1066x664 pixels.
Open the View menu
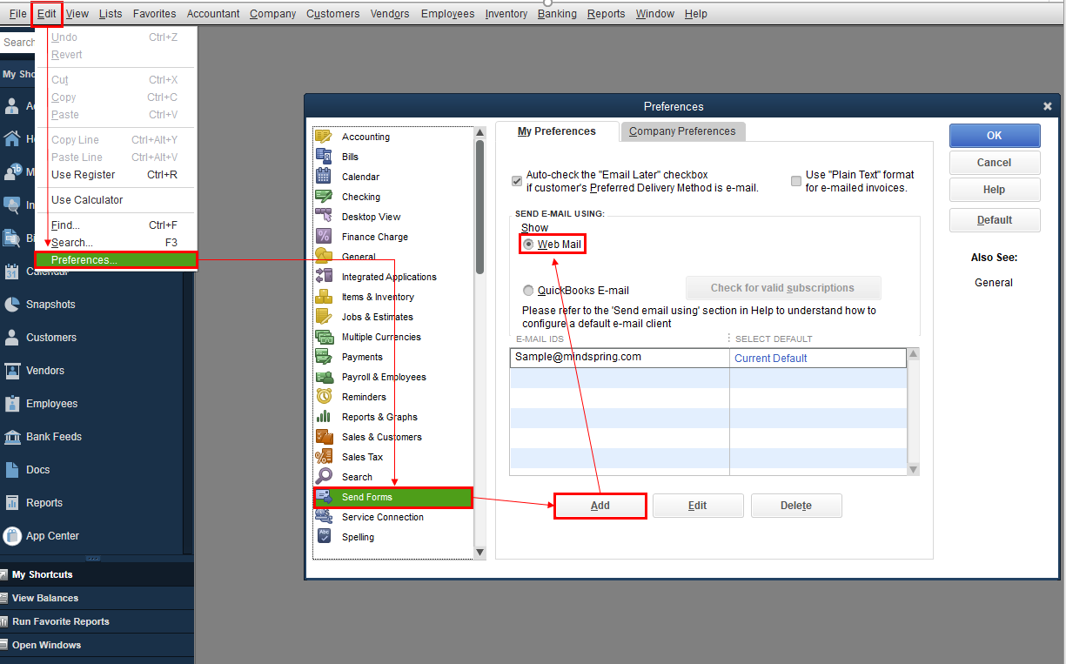coord(77,14)
